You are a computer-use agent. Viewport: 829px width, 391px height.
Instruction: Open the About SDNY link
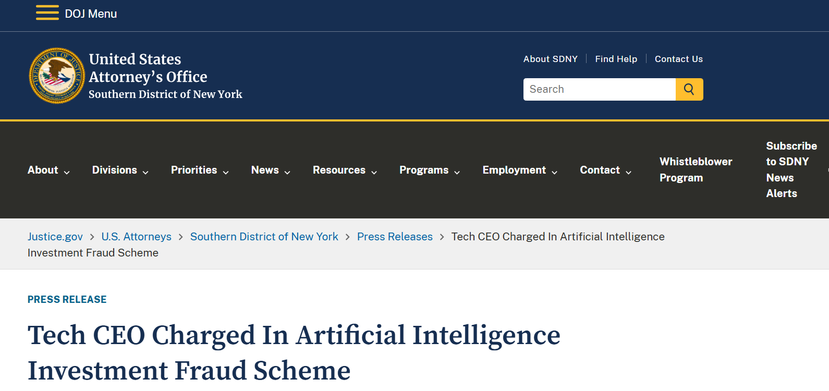(x=550, y=59)
